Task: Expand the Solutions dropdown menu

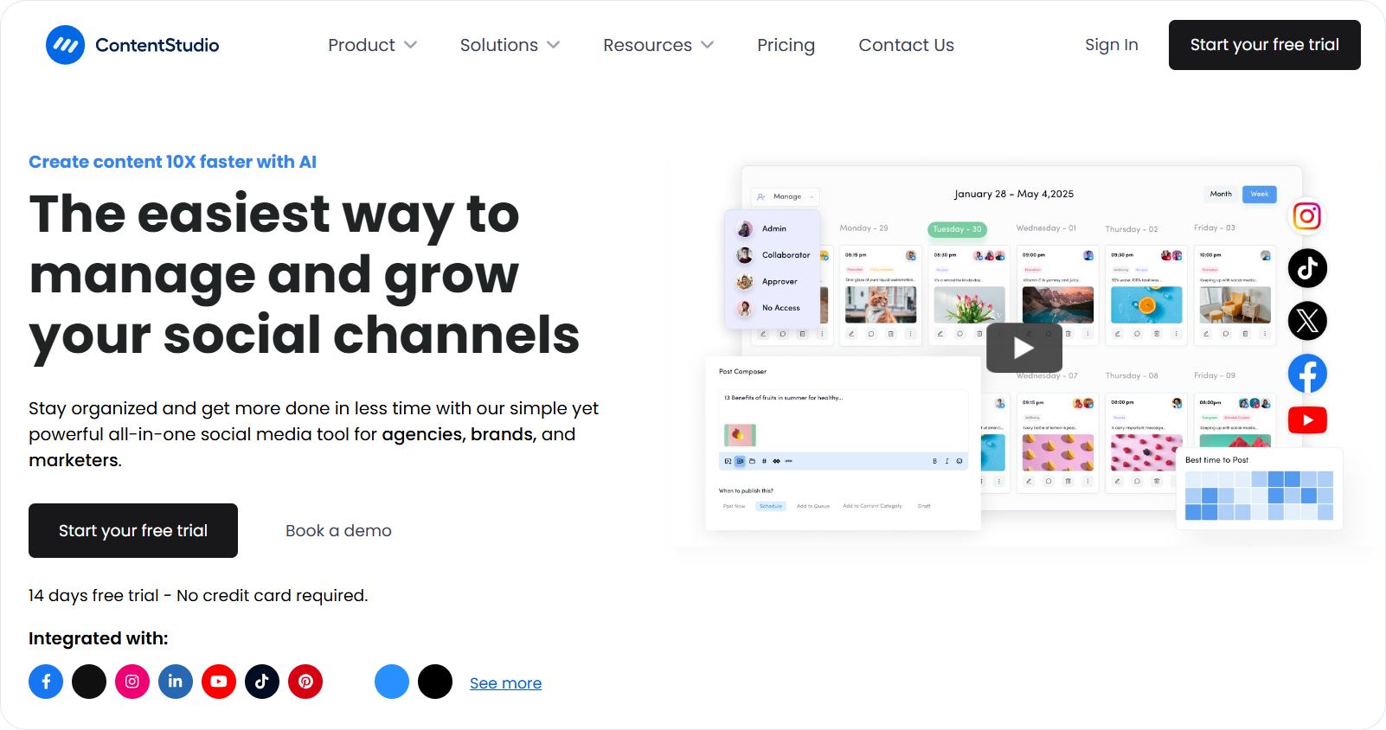Action: (x=510, y=45)
